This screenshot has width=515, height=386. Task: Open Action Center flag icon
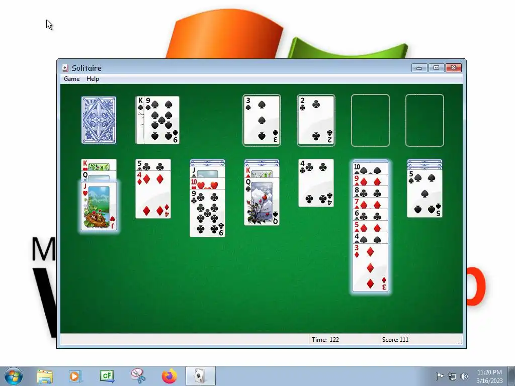point(440,376)
